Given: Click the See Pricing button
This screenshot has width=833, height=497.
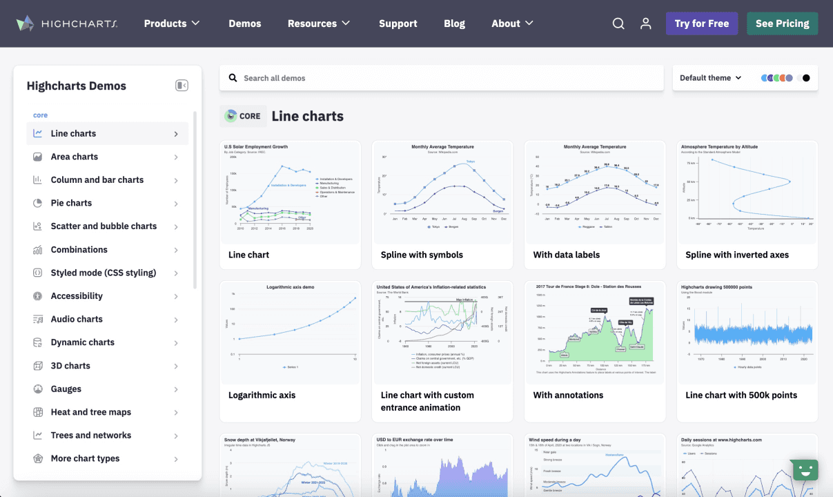Looking at the screenshot, I should [783, 23].
